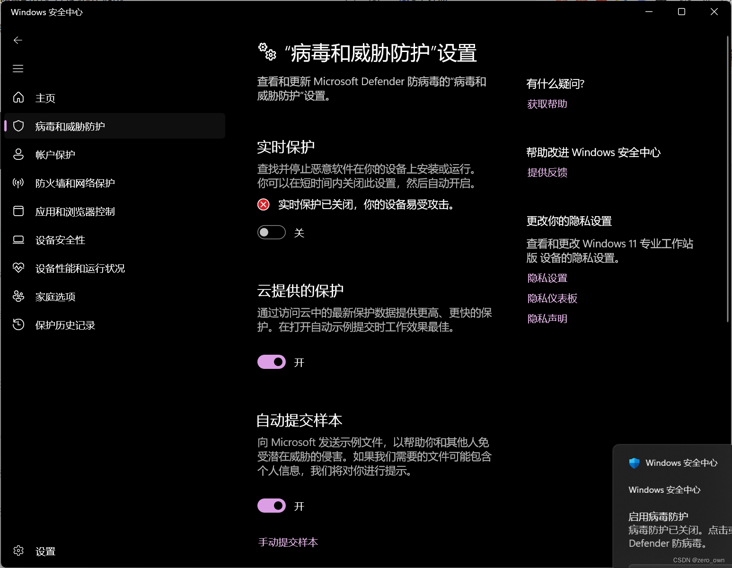Click the person icon for 帐户保护
This screenshot has height=568, width=732.
(18, 154)
